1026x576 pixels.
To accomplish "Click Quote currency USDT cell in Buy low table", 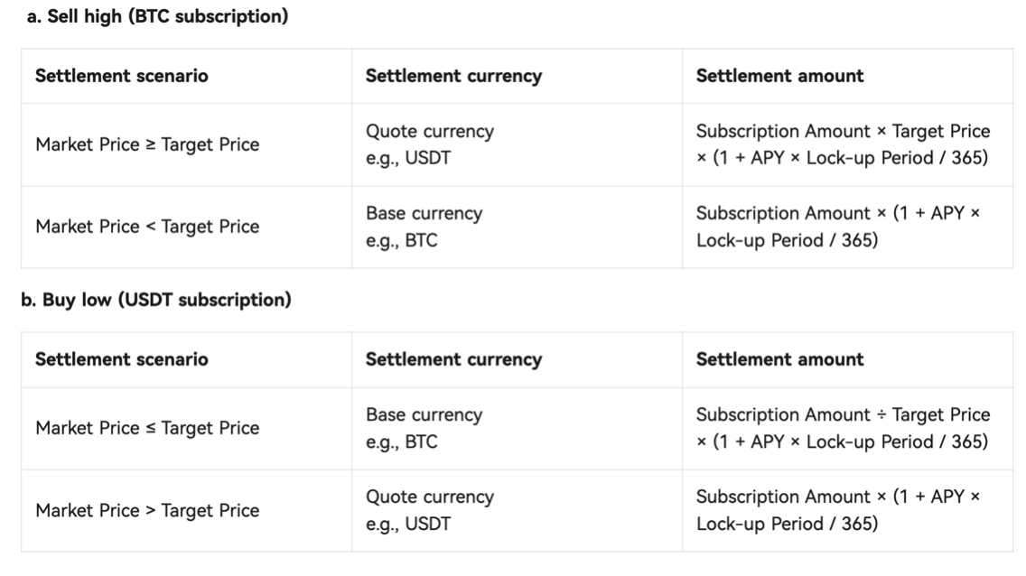I will coord(430,510).
